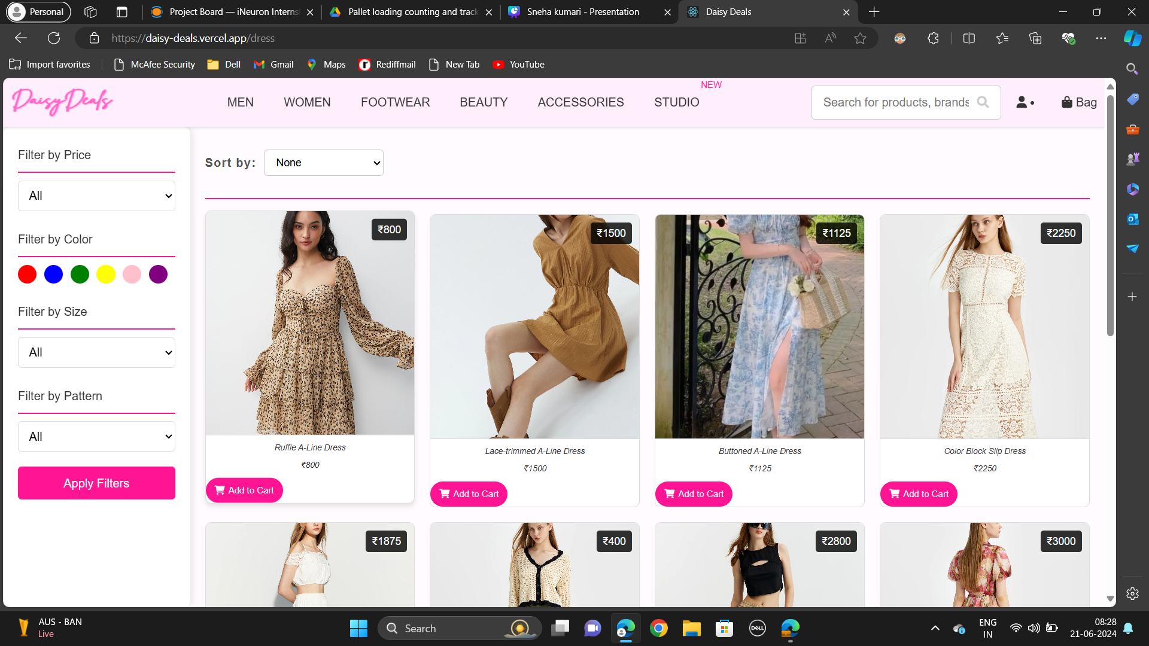
Task: Expand the Sort by dropdown
Action: (323, 163)
